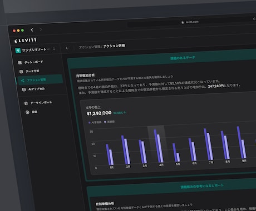This screenshot has height=211, width=256.
Task: Click the 3月 bar group
Action: click(x=142, y=152)
